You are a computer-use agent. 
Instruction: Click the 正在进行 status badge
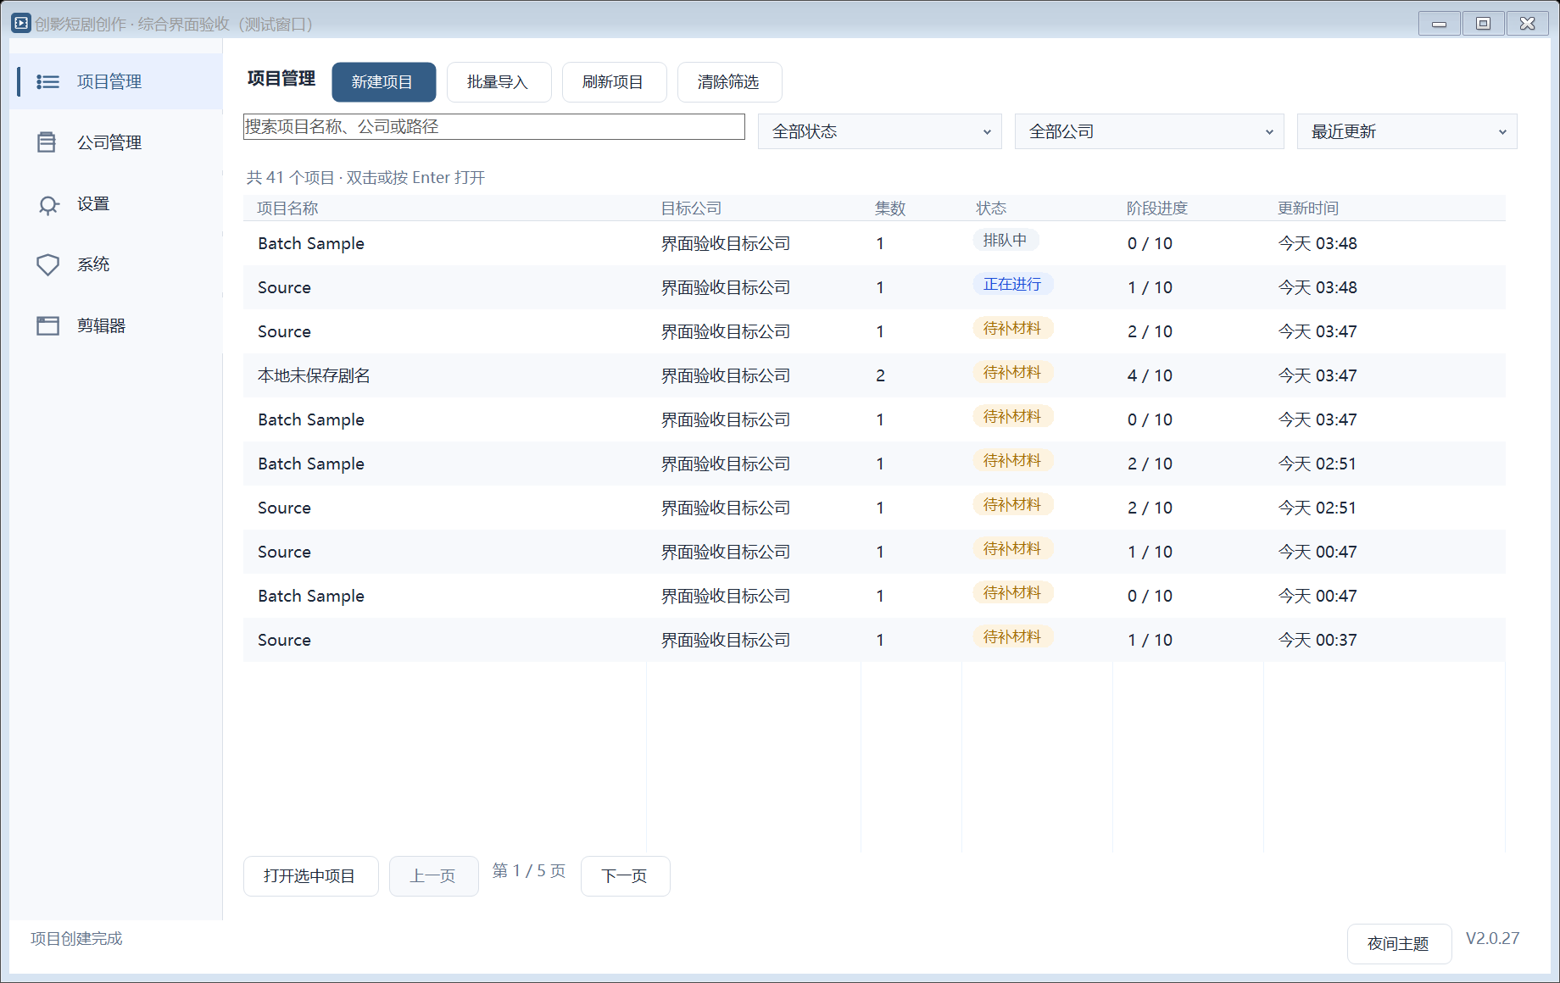tap(1012, 285)
